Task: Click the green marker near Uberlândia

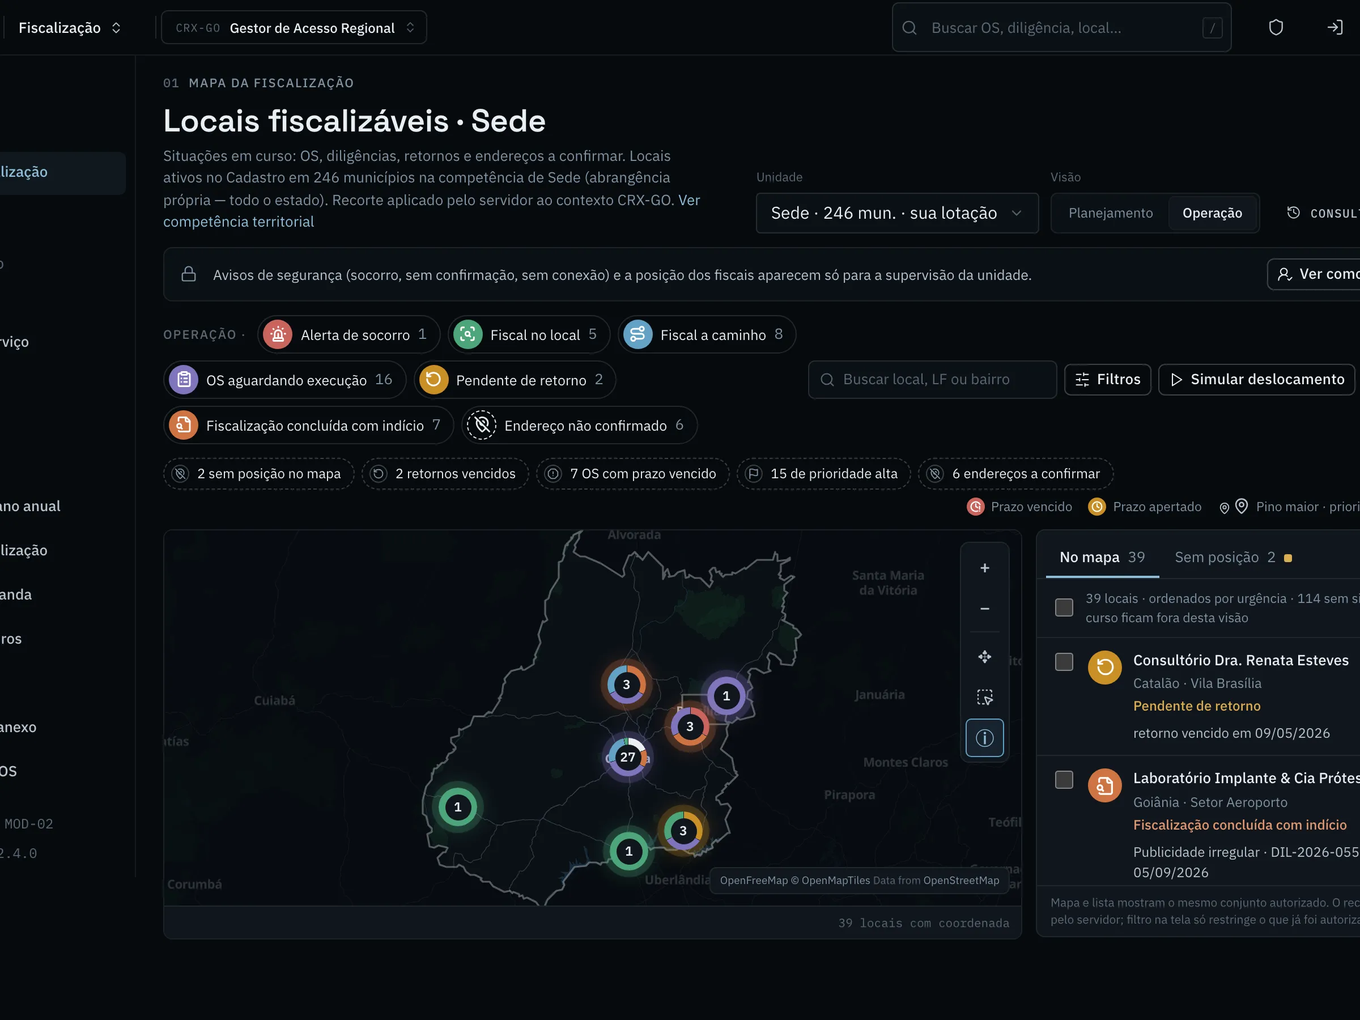Action: tap(628, 851)
